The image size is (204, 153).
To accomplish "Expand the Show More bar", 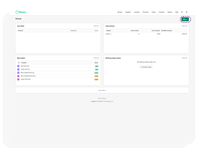I will click(x=102, y=90).
